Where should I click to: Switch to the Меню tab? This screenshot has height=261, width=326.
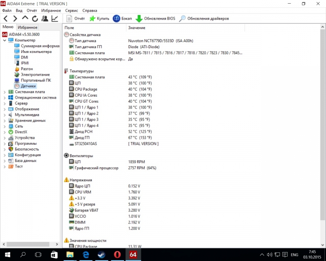point(8,27)
